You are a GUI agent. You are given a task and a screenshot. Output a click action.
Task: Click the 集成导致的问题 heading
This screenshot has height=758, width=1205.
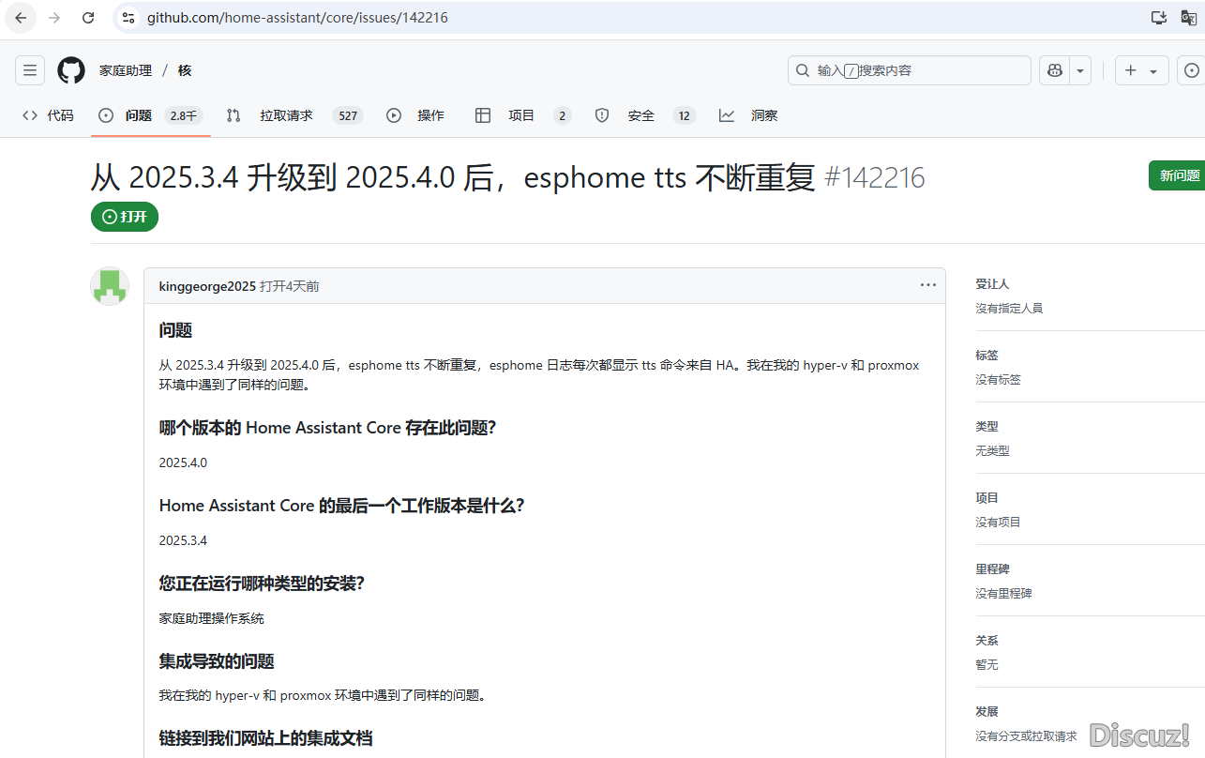pos(217,661)
